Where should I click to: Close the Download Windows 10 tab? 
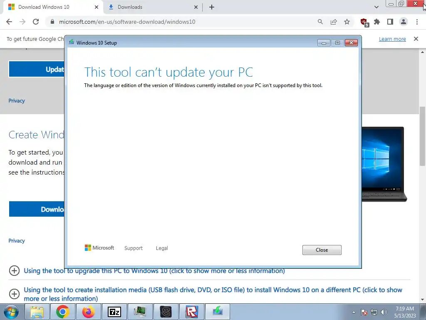click(x=97, y=7)
